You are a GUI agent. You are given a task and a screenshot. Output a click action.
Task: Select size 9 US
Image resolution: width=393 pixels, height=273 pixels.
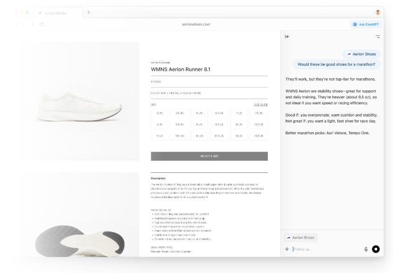click(199, 124)
